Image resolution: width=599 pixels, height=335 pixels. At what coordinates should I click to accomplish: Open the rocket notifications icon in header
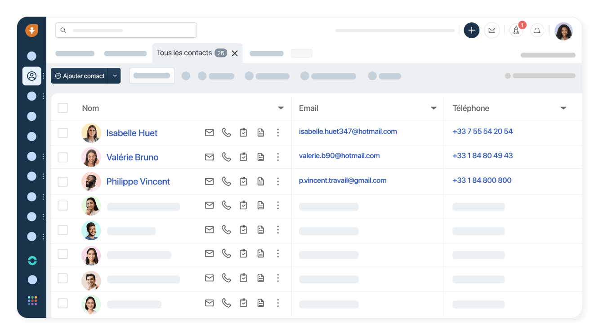516,31
